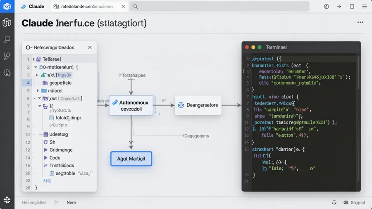Select the folcic_dinpr file row
Screen dimensions: 372x209
coord(66,118)
